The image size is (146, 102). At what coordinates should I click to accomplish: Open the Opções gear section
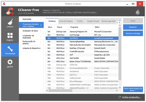point(10,63)
